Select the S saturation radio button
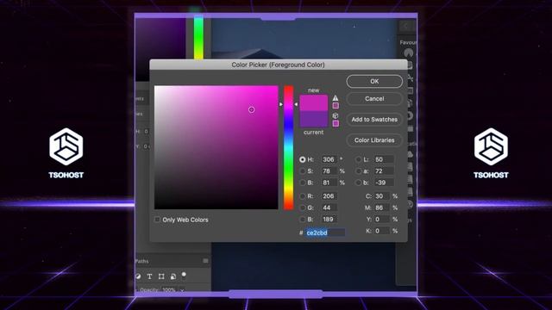The width and height of the screenshot is (552, 310). pos(302,171)
